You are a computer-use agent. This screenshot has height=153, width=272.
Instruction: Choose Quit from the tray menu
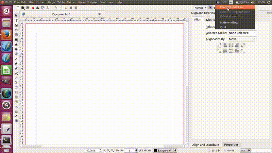coord(223,27)
